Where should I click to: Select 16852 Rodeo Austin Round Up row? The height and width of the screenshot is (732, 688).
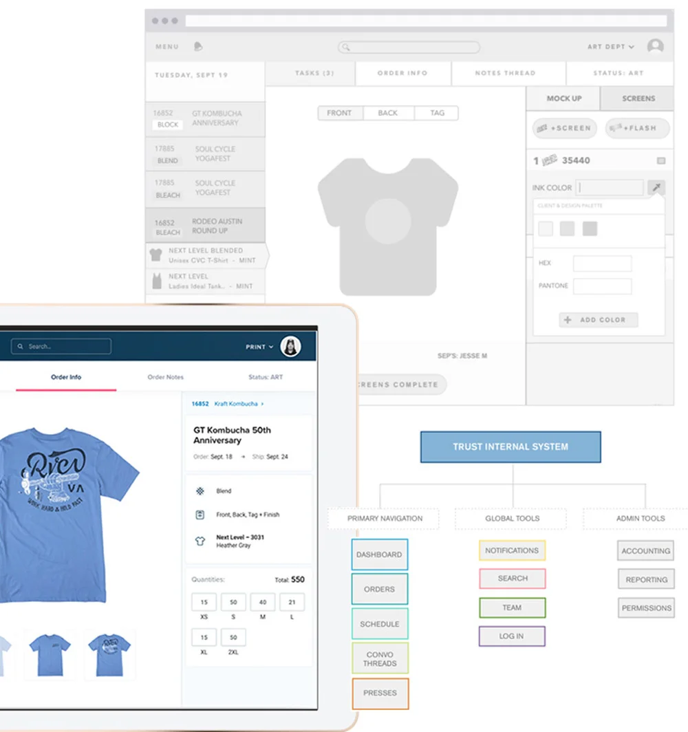[x=205, y=226]
